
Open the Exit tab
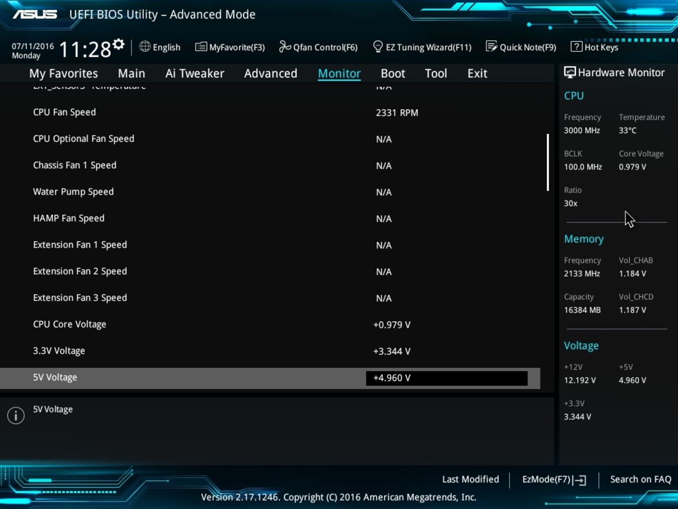(x=477, y=73)
